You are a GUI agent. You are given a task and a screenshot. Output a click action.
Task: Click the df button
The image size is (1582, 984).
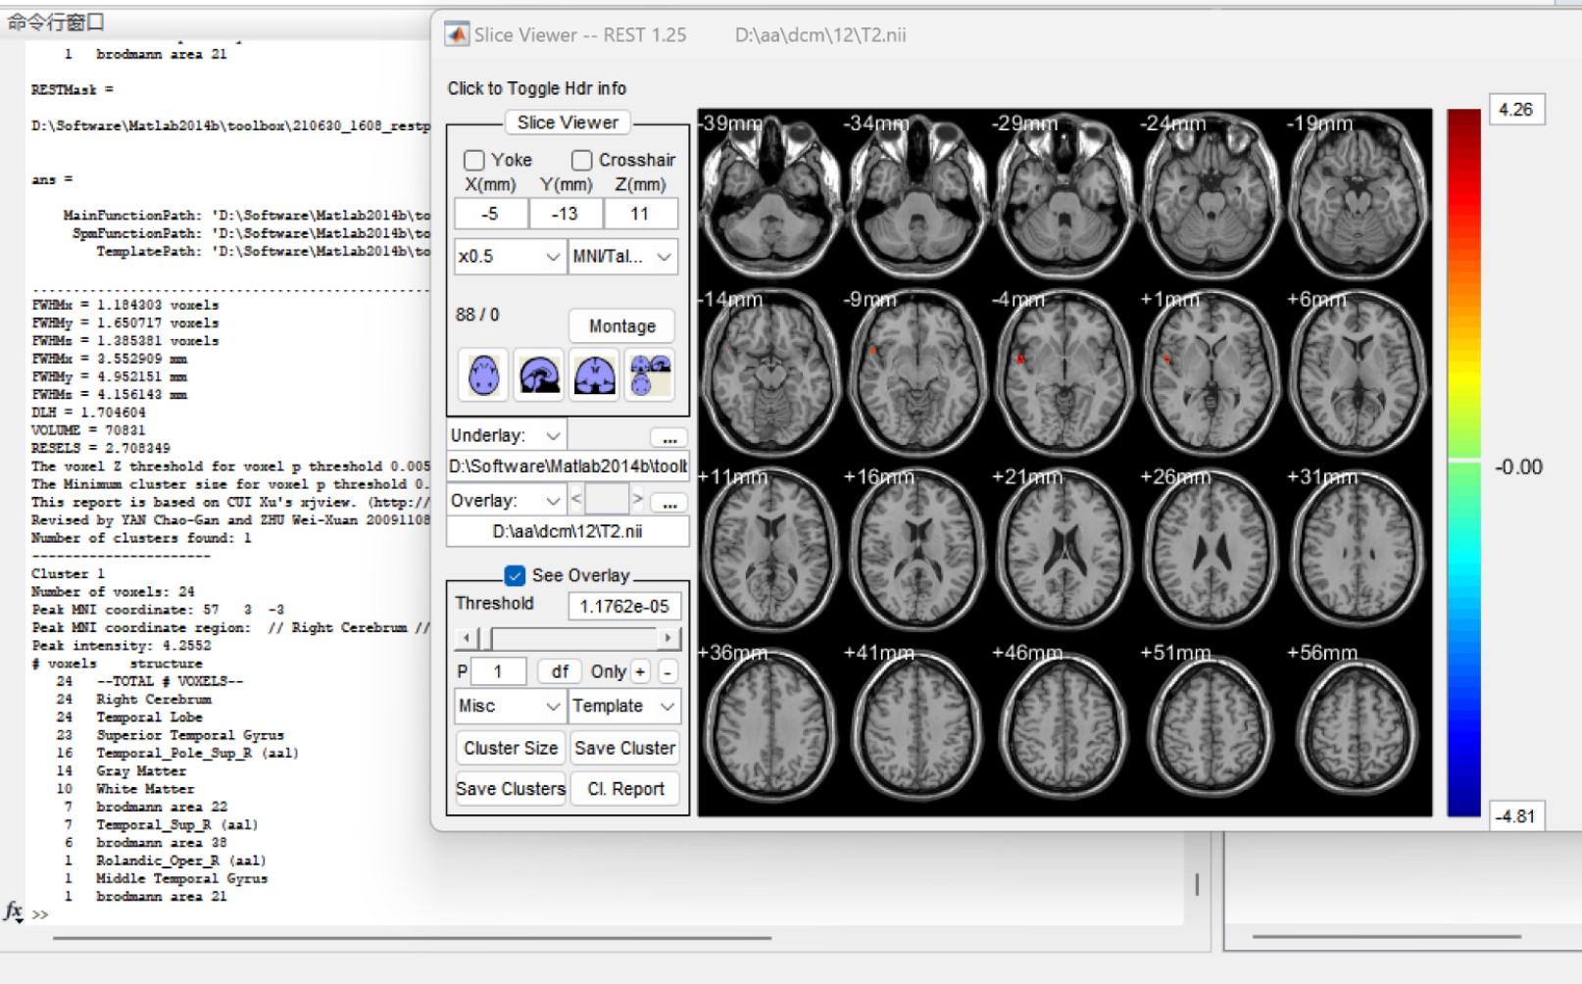560,671
